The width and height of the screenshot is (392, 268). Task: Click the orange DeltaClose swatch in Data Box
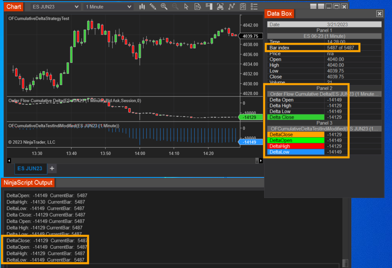coord(296,135)
